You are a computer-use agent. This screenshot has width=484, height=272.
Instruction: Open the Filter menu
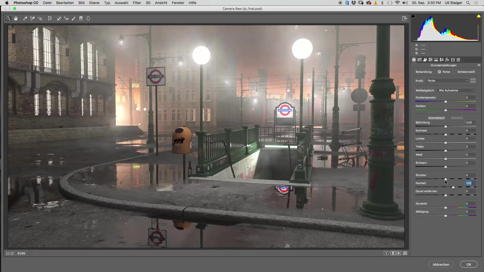point(137,3)
